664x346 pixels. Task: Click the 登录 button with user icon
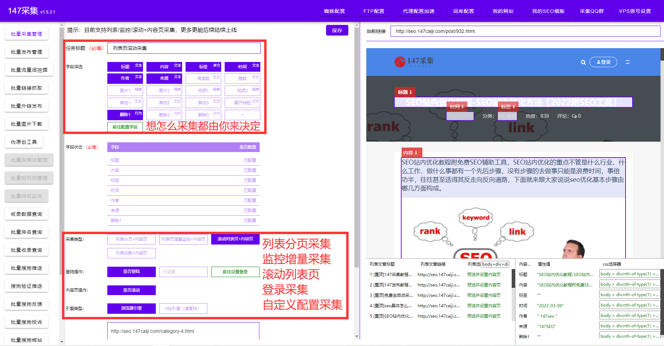[603, 62]
